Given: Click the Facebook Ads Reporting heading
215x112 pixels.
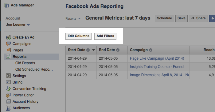Looking at the screenshot, I should coord(95,6).
